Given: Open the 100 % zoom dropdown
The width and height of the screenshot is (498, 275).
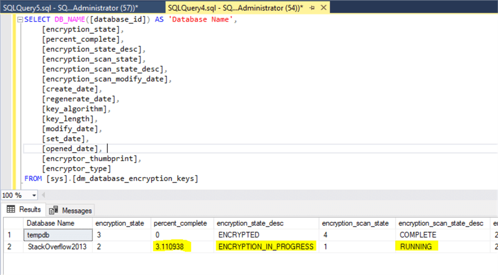Looking at the screenshot, I should [x=34, y=195].
